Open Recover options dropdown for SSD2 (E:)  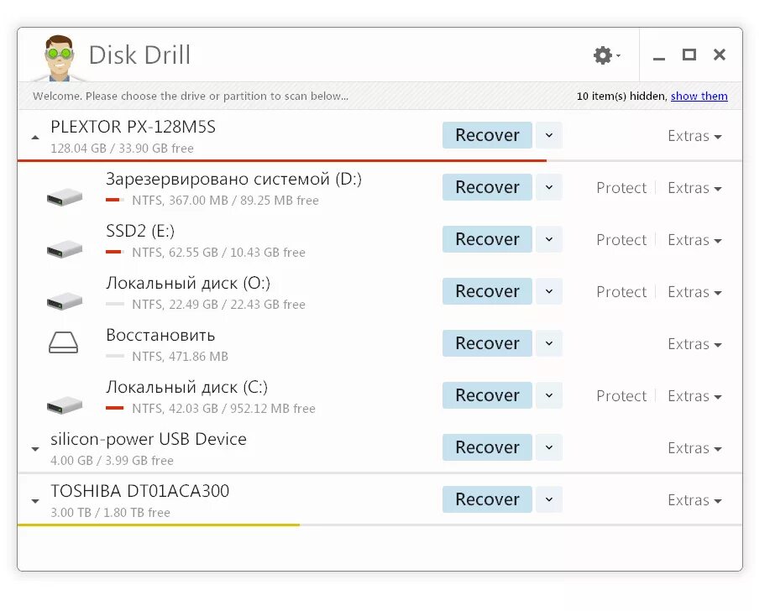pos(549,239)
